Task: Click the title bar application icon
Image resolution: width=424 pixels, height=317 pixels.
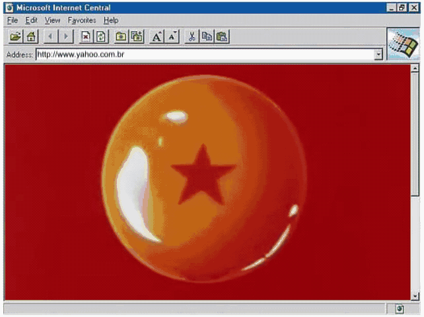Action: click(x=9, y=8)
